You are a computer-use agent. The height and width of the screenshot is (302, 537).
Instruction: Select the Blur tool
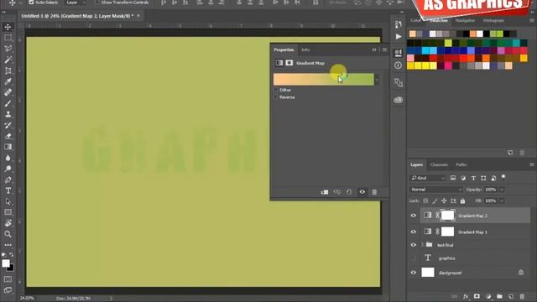pos(8,158)
